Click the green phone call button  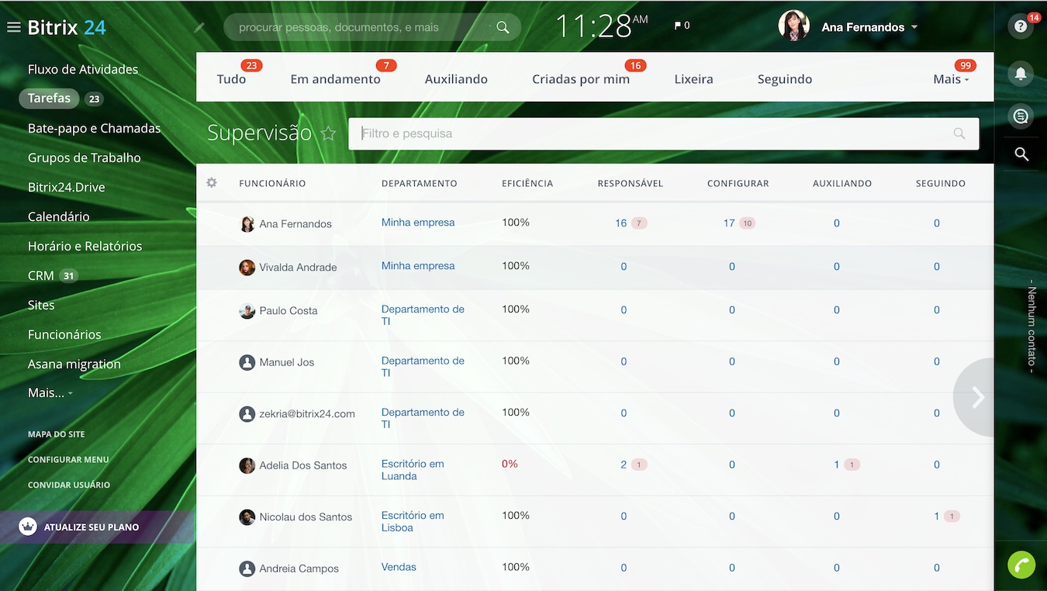1021,565
